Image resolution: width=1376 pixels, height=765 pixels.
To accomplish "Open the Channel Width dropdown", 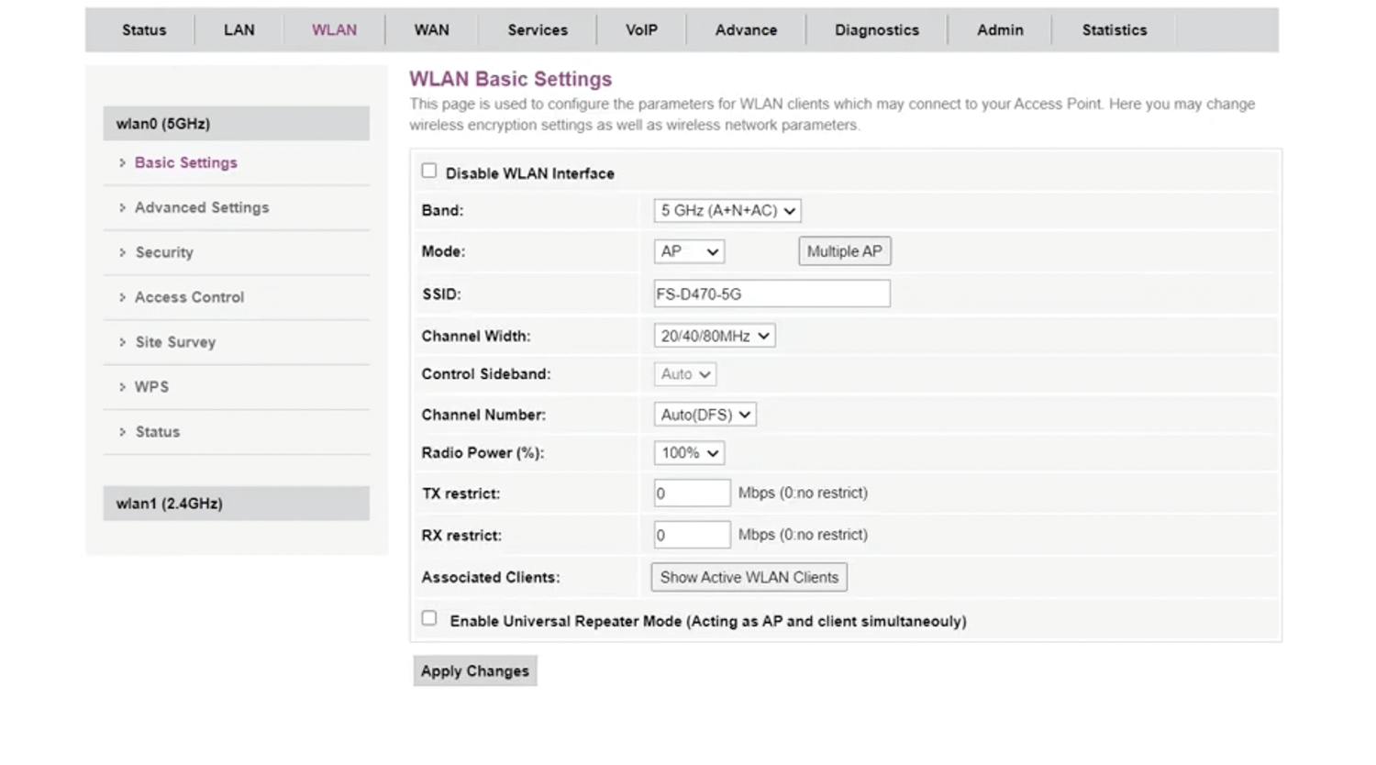I will 714,337.
